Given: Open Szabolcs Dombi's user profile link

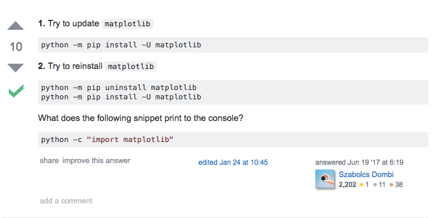Looking at the screenshot, I should coord(366,174).
